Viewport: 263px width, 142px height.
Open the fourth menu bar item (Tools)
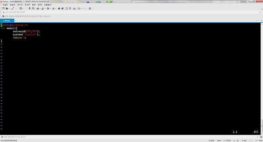pyautogui.click(x=27, y=5)
